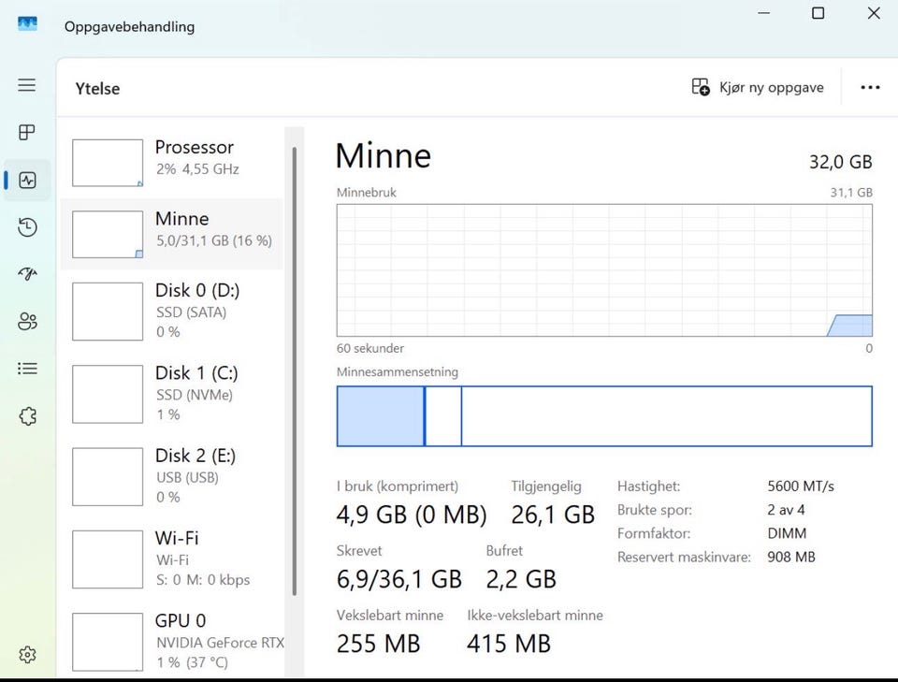The width and height of the screenshot is (898, 682).
Task: Click the 4,9 GB (0 MB) in-use value
Action: pyautogui.click(x=412, y=515)
